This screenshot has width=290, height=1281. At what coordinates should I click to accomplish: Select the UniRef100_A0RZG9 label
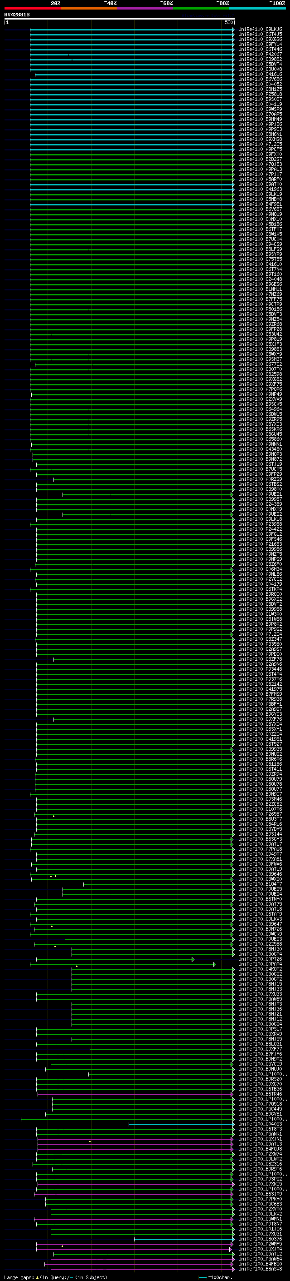pos(260,479)
